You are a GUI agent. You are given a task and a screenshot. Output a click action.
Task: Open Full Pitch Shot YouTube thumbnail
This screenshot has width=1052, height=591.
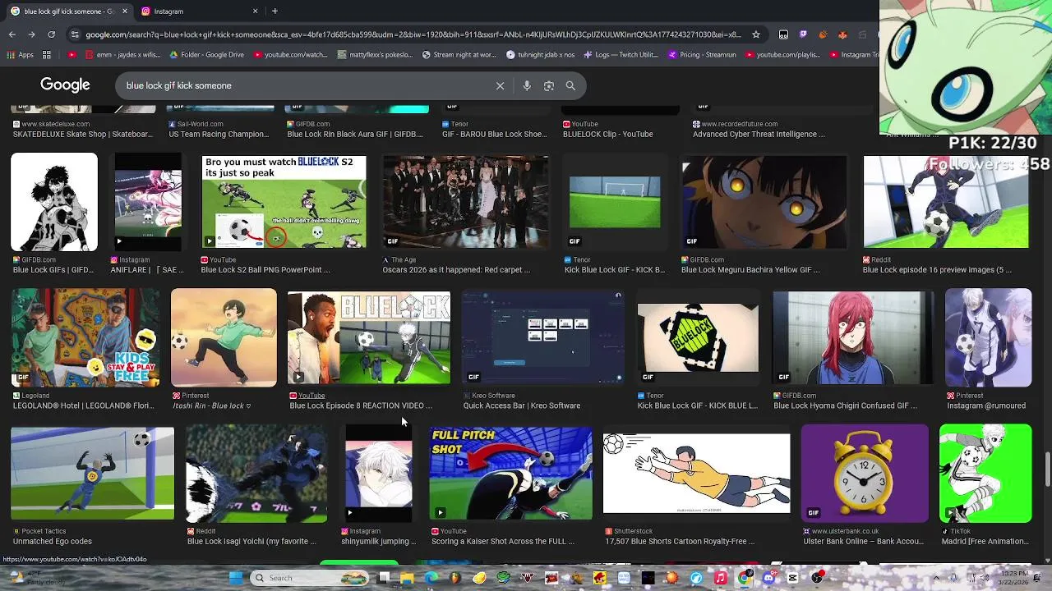point(510,473)
